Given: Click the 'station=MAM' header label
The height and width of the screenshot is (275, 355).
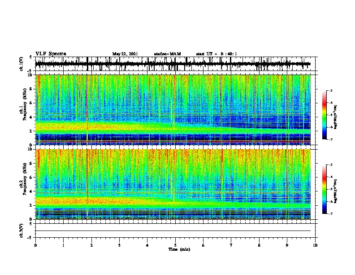Looking at the screenshot, I should pos(167,54).
